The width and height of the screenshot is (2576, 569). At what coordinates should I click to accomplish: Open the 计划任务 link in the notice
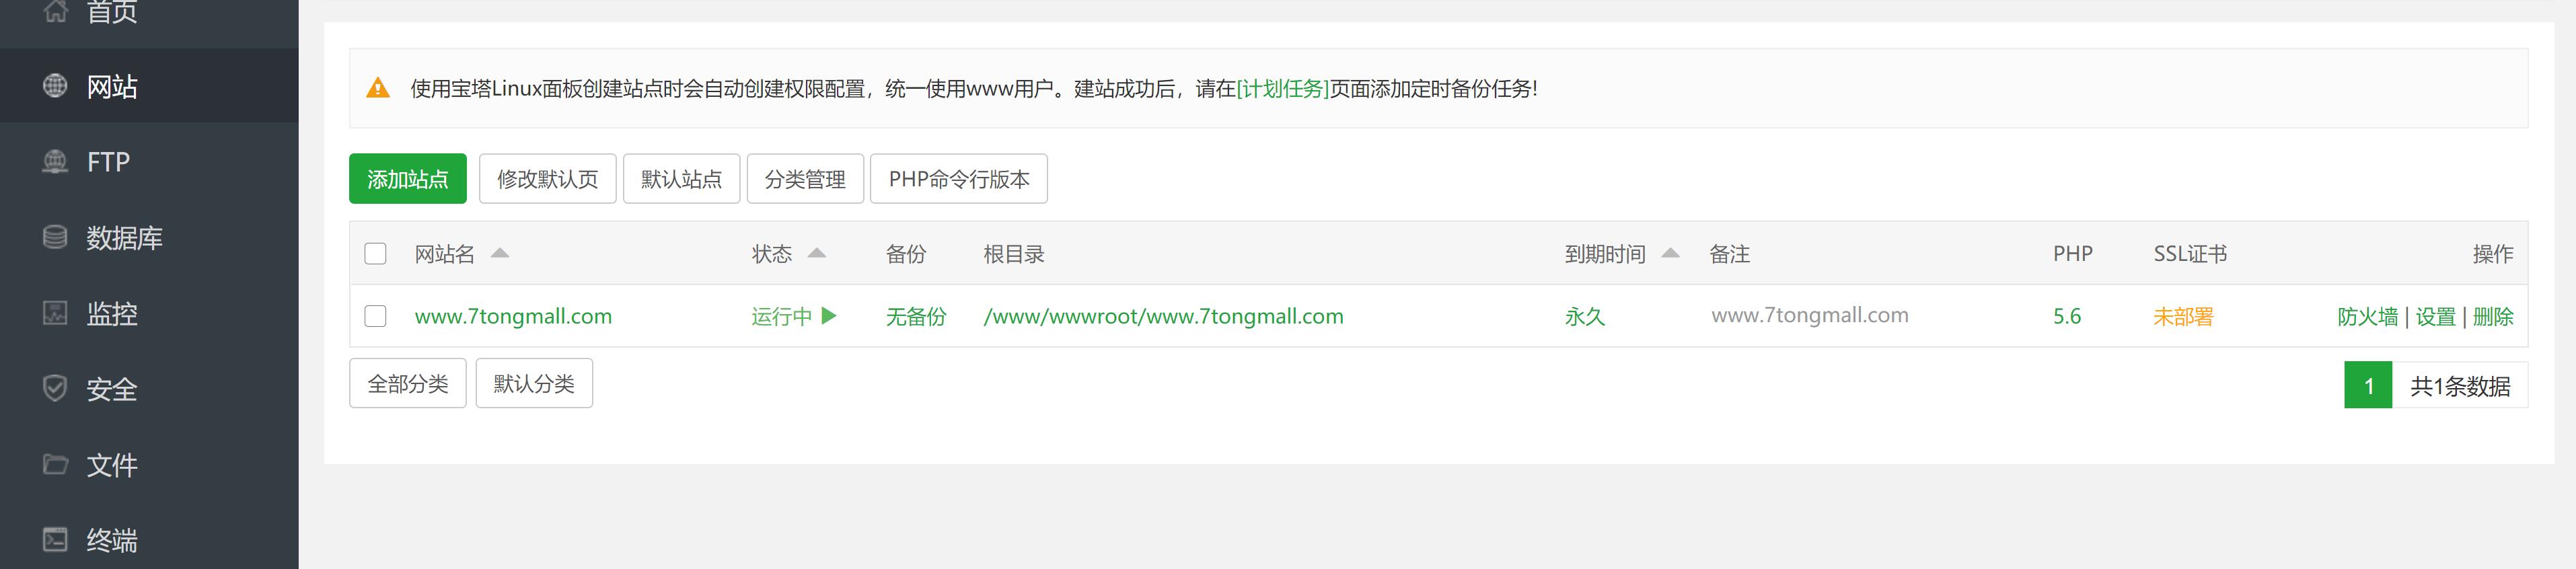pyautogui.click(x=1282, y=89)
